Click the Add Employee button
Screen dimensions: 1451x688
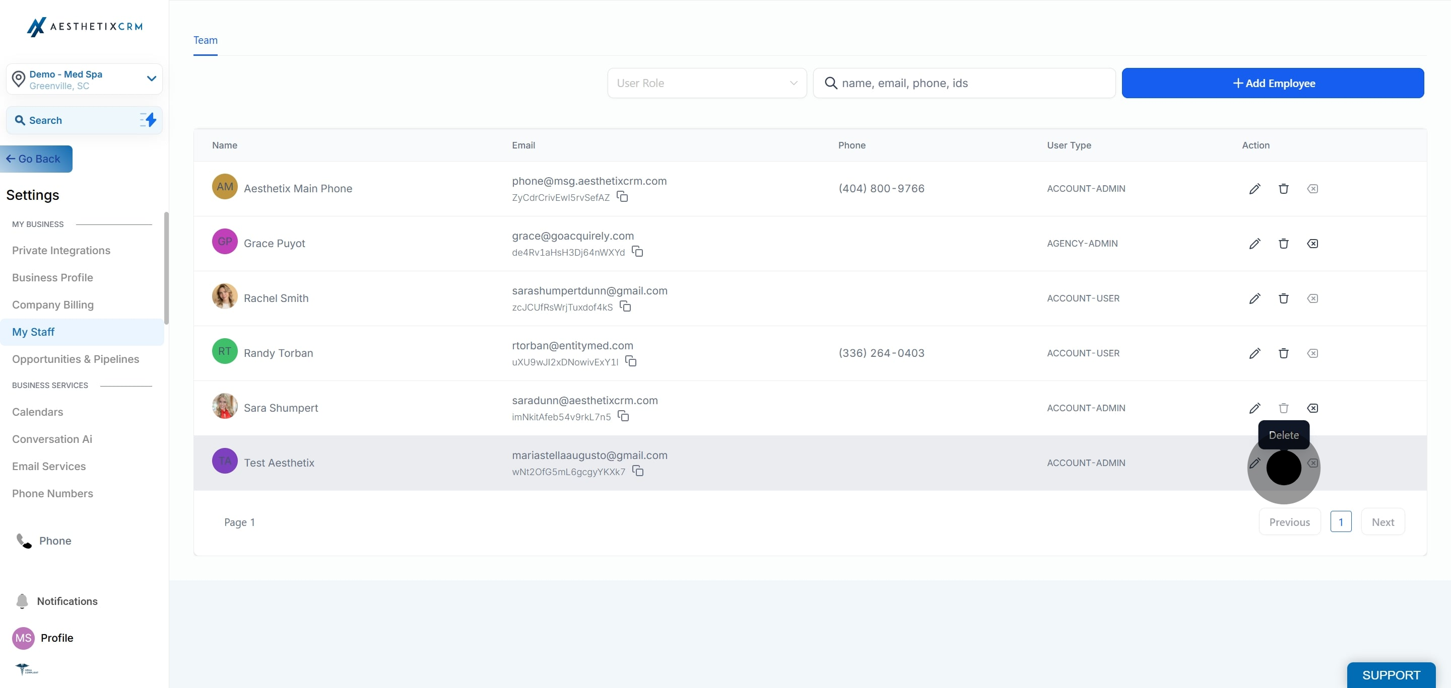click(x=1273, y=83)
